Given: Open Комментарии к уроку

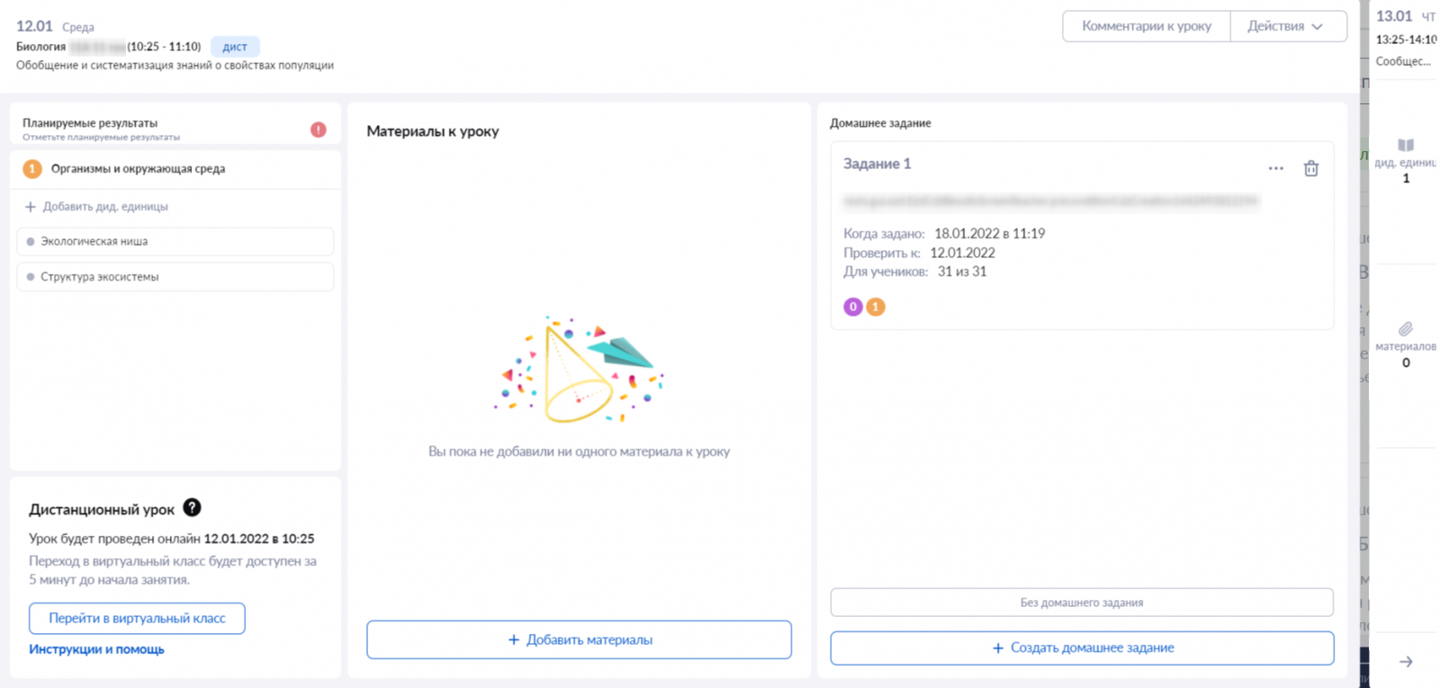Looking at the screenshot, I should point(1147,26).
